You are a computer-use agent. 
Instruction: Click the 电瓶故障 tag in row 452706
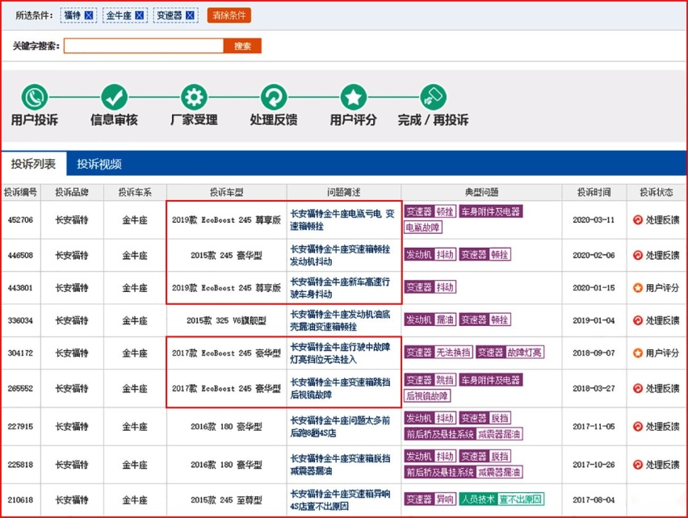point(423,228)
